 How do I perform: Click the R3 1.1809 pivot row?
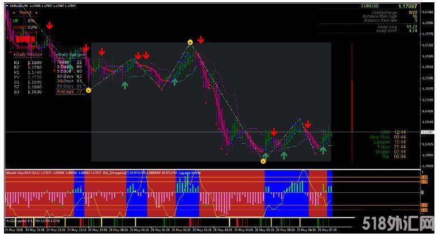tap(28, 62)
